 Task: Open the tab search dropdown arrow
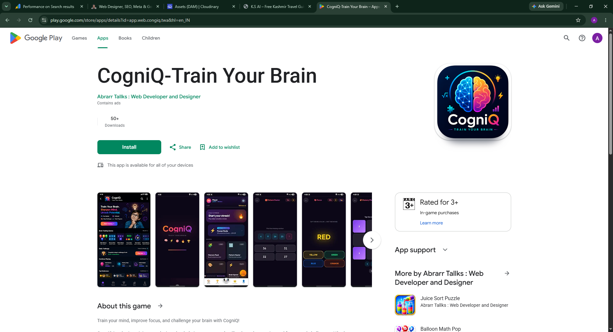6,6
